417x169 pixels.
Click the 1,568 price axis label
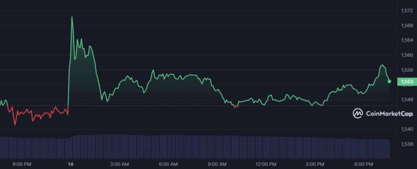pyautogui.click(x=407, y=25)
